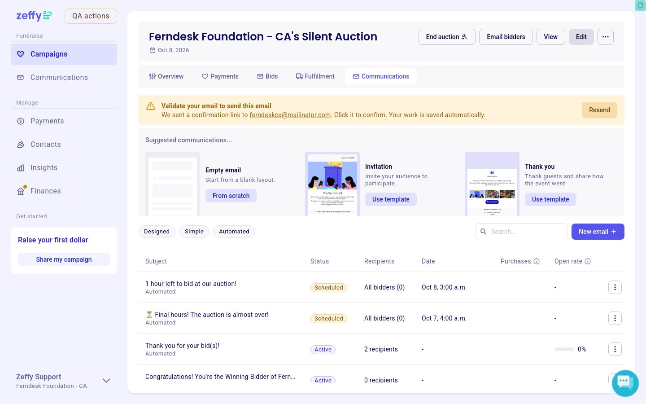Click the email search field

(522, 232)
